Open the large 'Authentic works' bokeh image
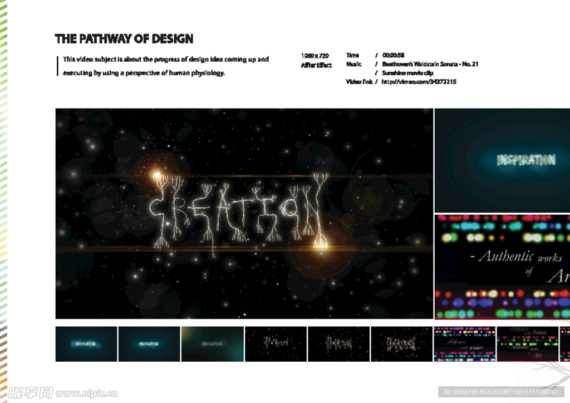The height and width of the screenshot is (403, 570). [x=503, y=267]
